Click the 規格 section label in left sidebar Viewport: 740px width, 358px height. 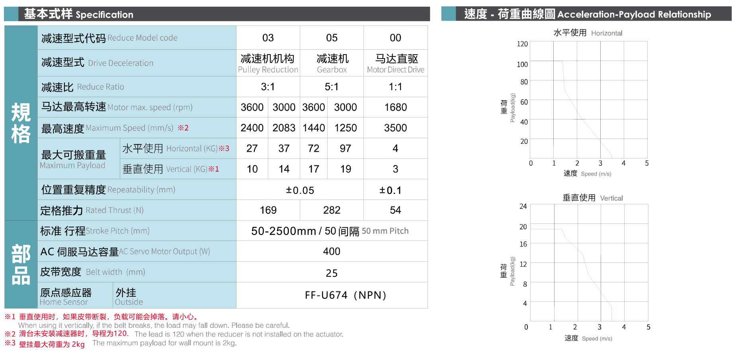(x=21, y=123)
